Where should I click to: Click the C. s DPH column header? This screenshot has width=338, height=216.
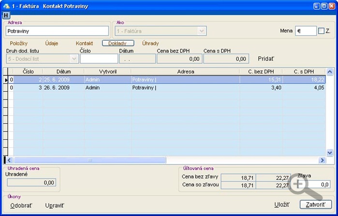(304, 72)
